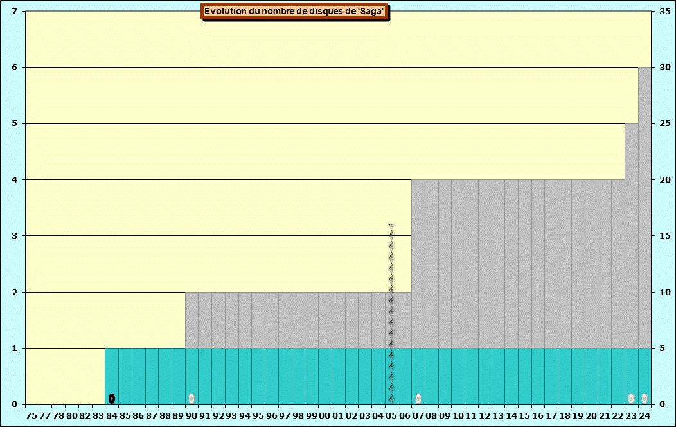Click left axis value '7'
The height and width of the screenshot is (427, 676).
click(x=15, y=11)
